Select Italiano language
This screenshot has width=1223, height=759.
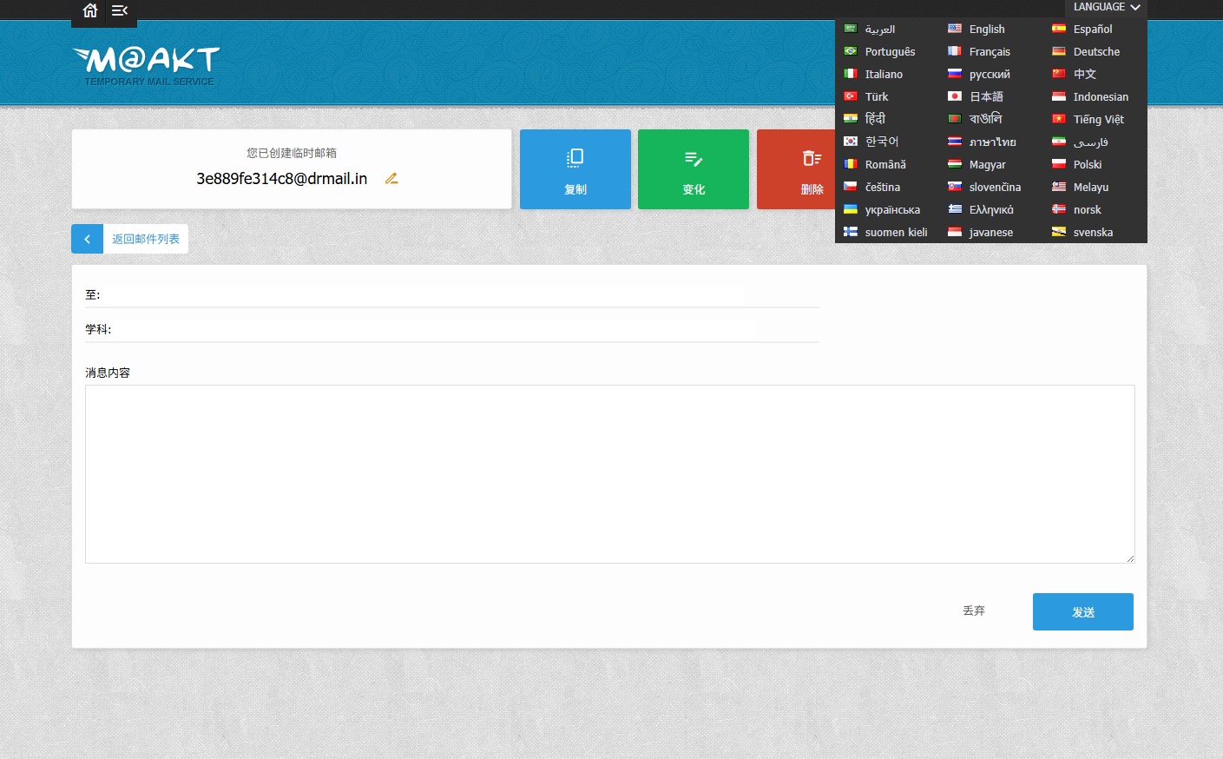tap(873, 75)
